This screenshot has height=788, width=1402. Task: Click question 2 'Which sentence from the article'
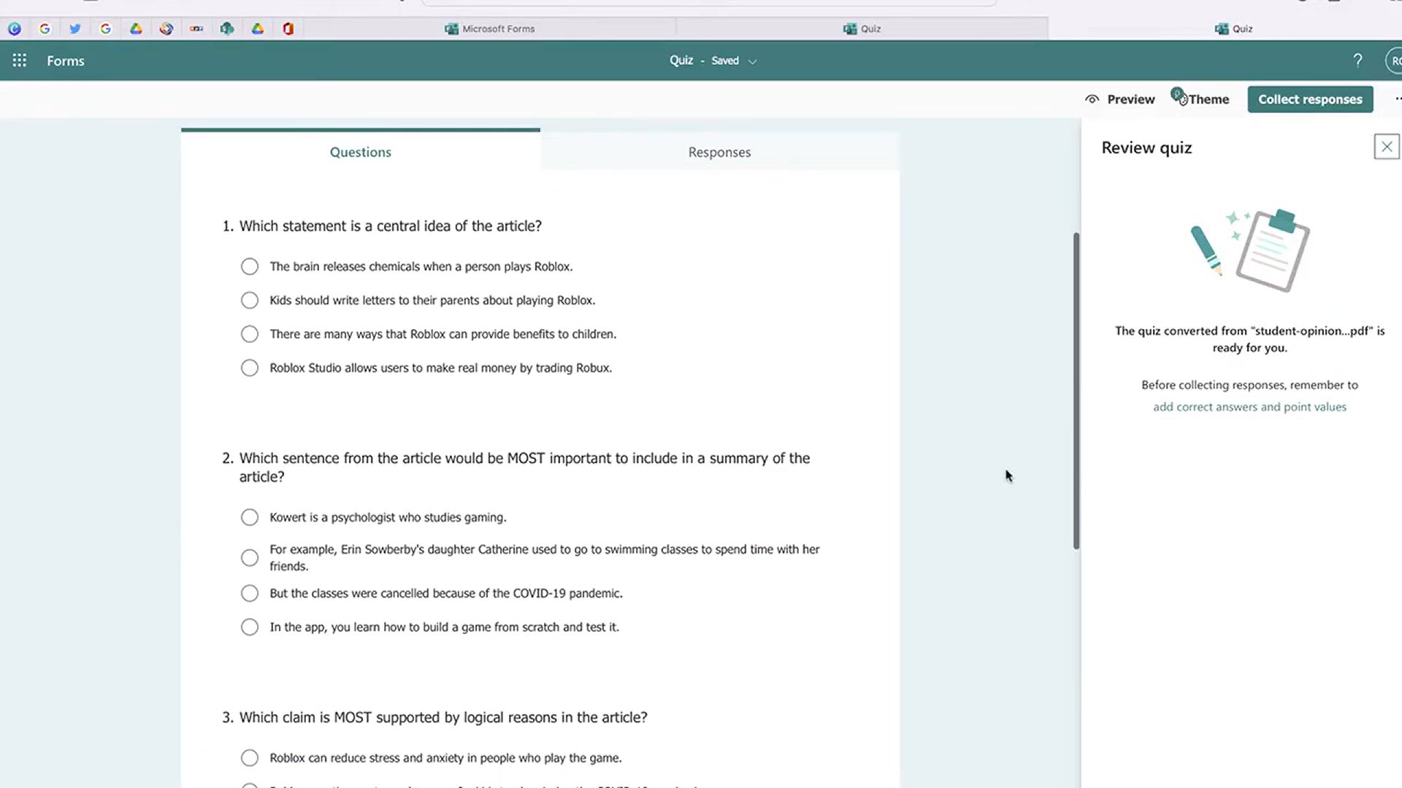coord(524,467)
